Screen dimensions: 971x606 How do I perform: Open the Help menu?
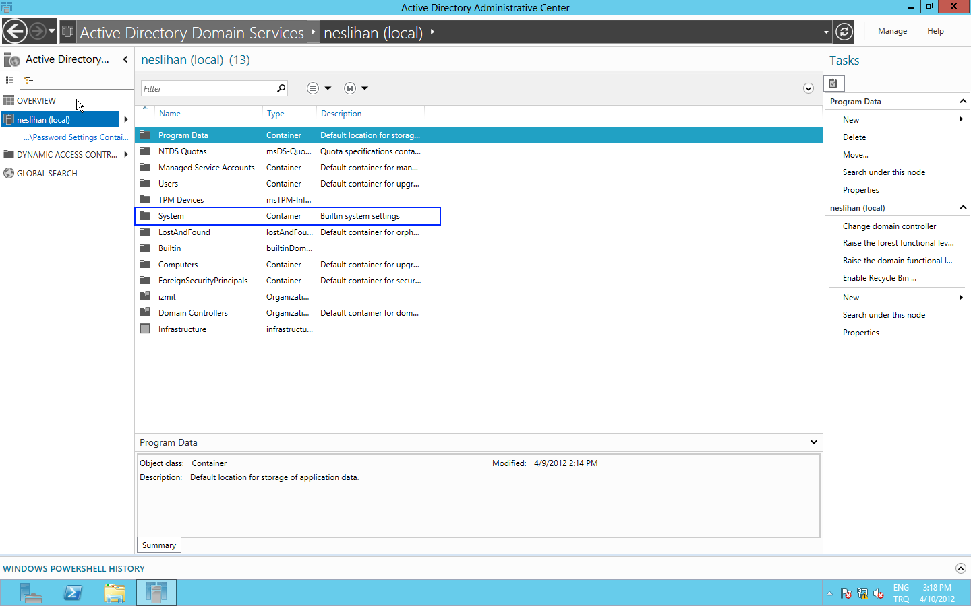[935, 31]
